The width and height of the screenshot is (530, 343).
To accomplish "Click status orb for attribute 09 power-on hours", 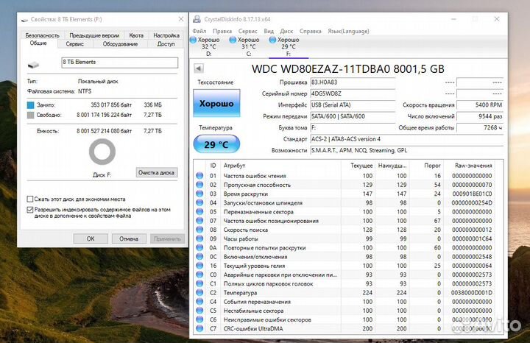I will click(199, 238).
